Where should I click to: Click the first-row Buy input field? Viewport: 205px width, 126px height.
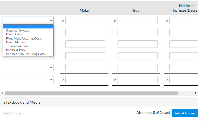pyautogui.click(x=137, y=20)
